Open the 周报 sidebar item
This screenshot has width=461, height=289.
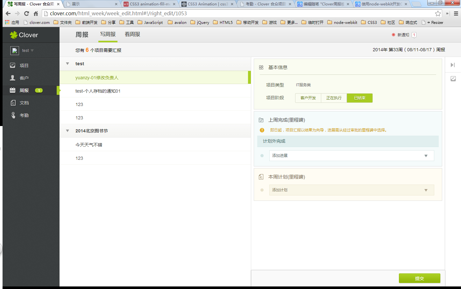pos(31,90)
